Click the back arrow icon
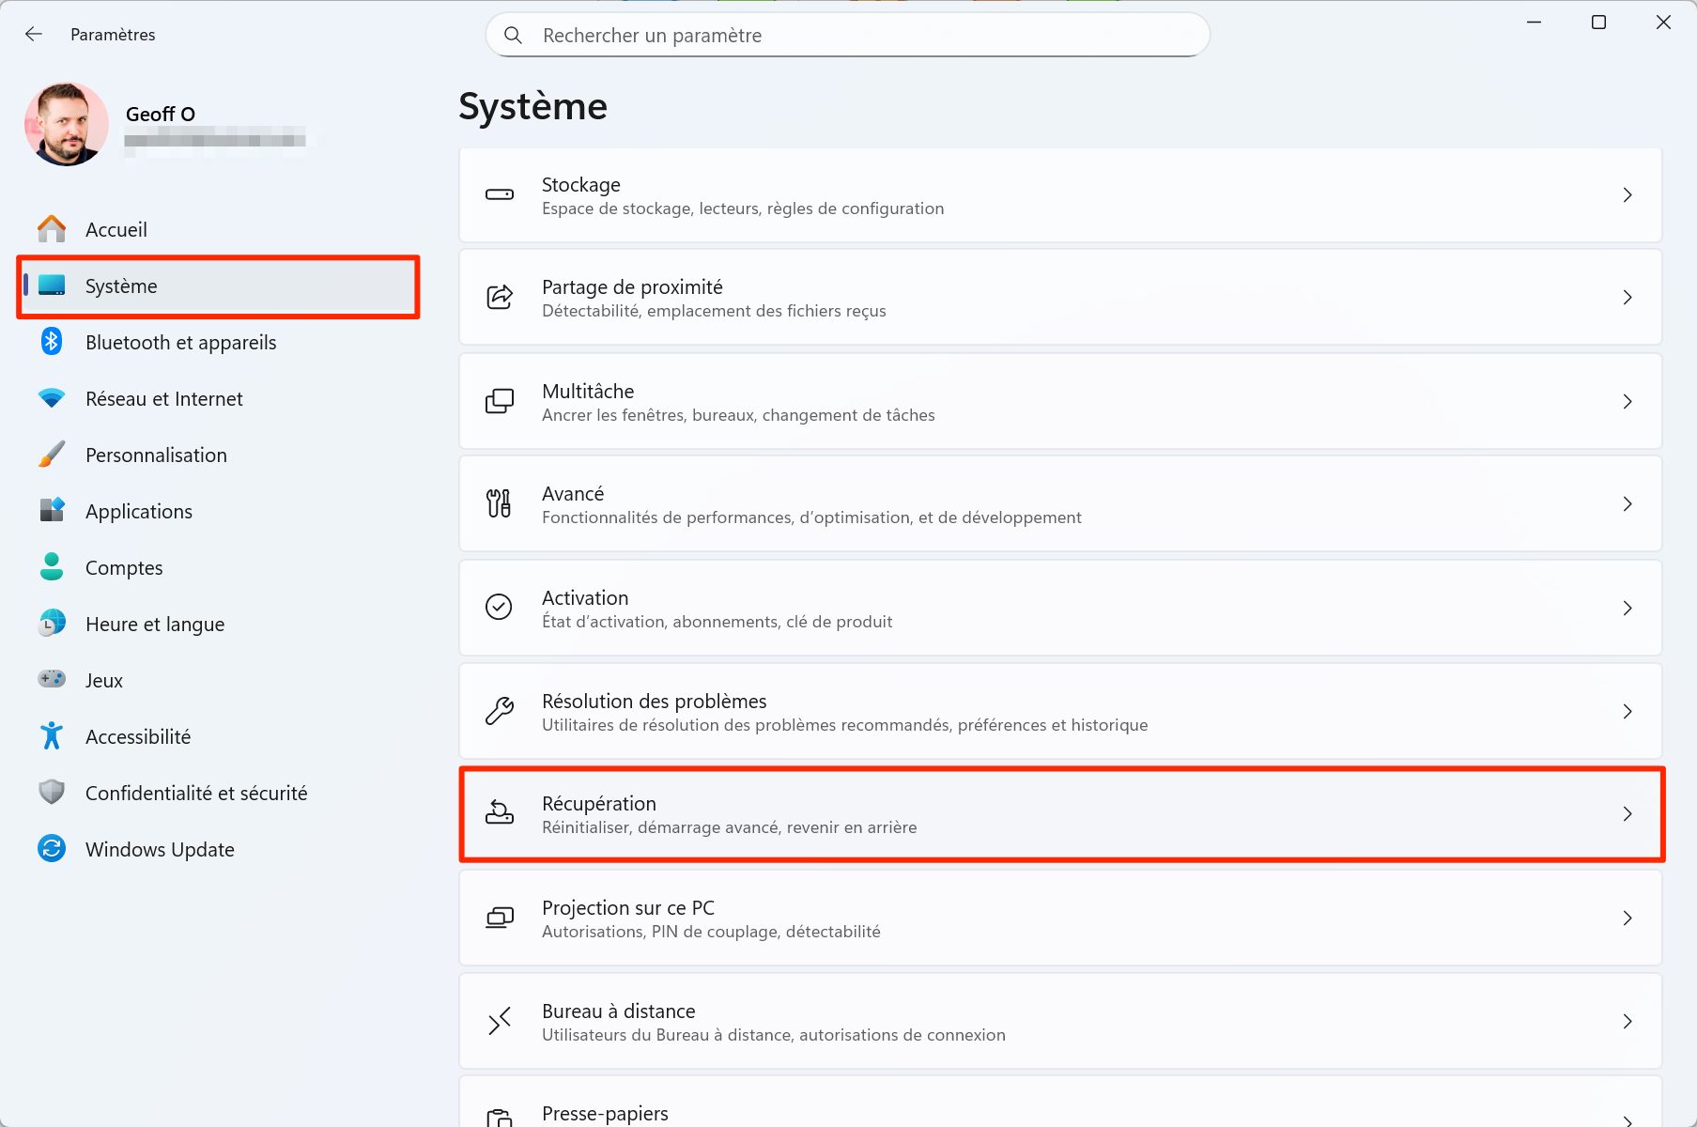 tap(34, 35)
